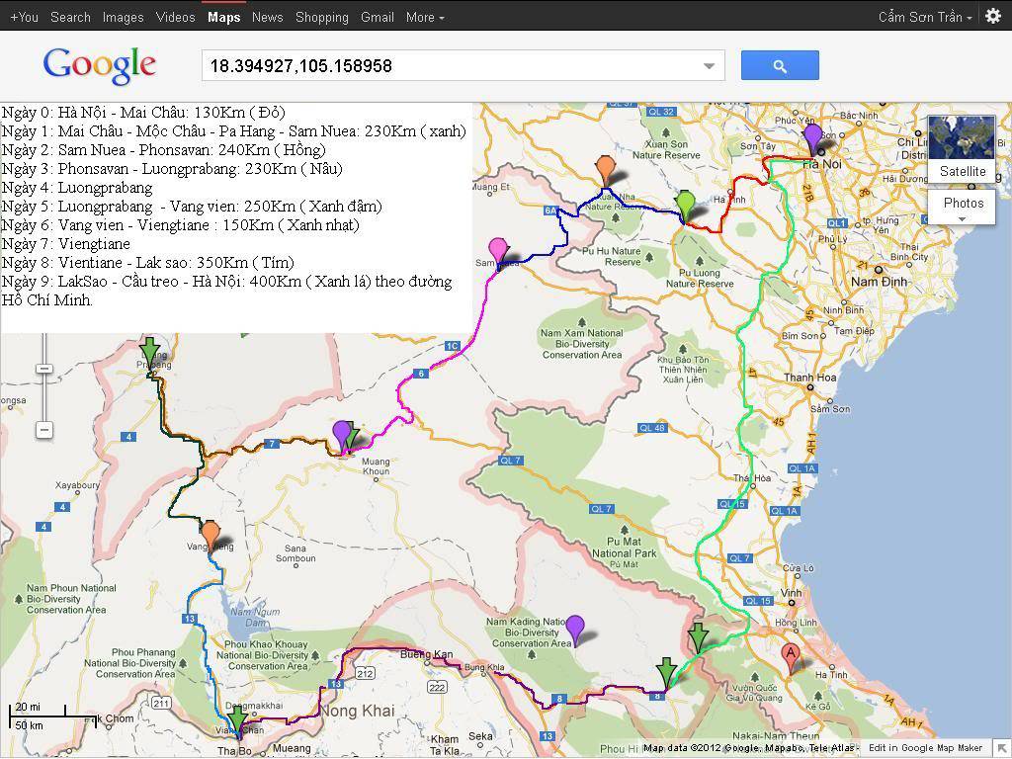Image resolution: width=1012 pixels, height=759 pixels.
Task: Click the map scale bar
Action: (x=52, y=716)
